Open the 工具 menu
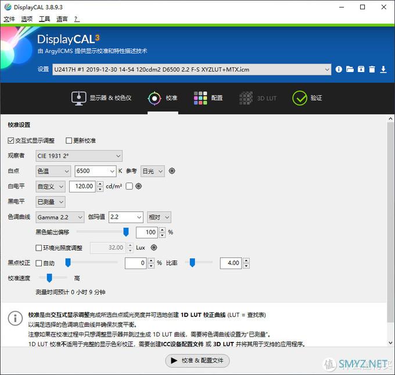This screenshot has height=375, width=395. tap(44, 19)
